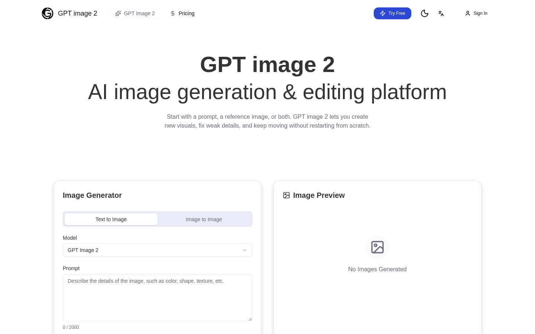Open the language translation switcher
Viewport: 535px width, 334px height.
point(441,13)
